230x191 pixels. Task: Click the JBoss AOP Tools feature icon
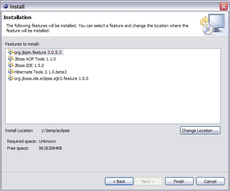[x=11, y=59]
